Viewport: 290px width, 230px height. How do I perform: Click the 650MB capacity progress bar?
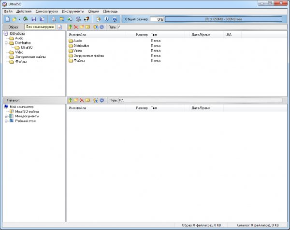point(223,19)
